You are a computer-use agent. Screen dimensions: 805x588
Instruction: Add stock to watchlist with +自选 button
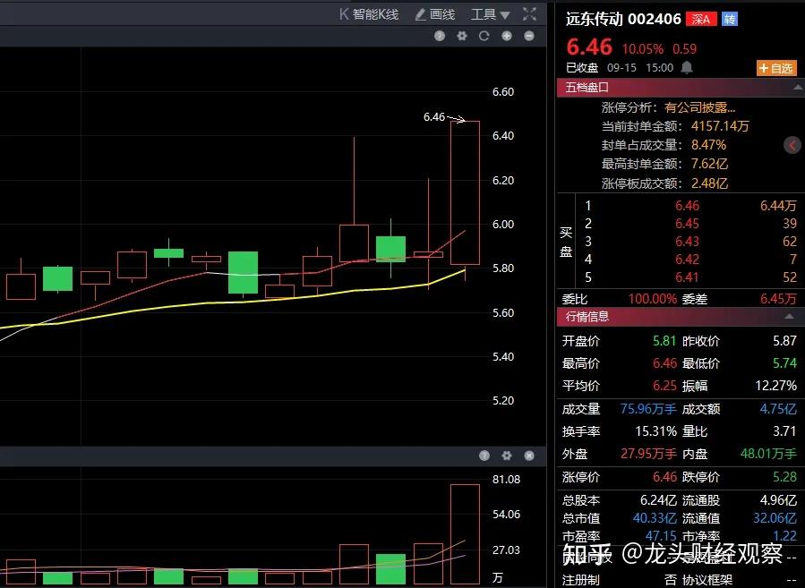[x=775, y=68]
